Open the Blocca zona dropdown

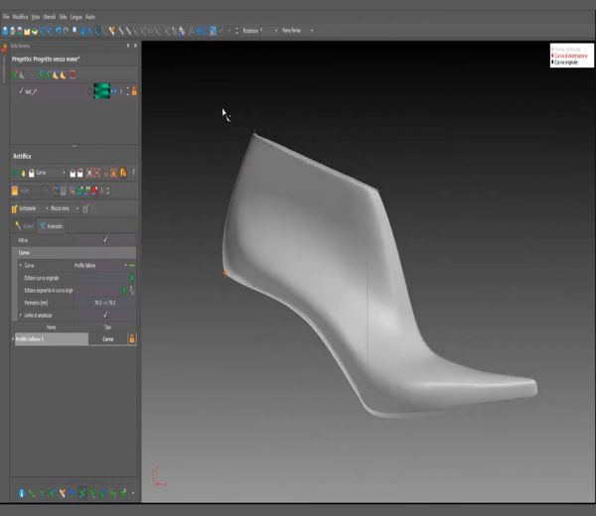tap(65, 208)
